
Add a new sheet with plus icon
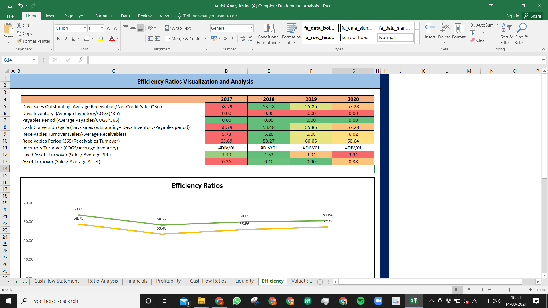tap(320, 282)
